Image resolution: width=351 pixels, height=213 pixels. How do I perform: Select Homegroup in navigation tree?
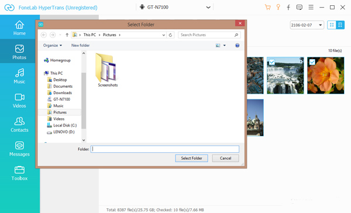[58, 60]
